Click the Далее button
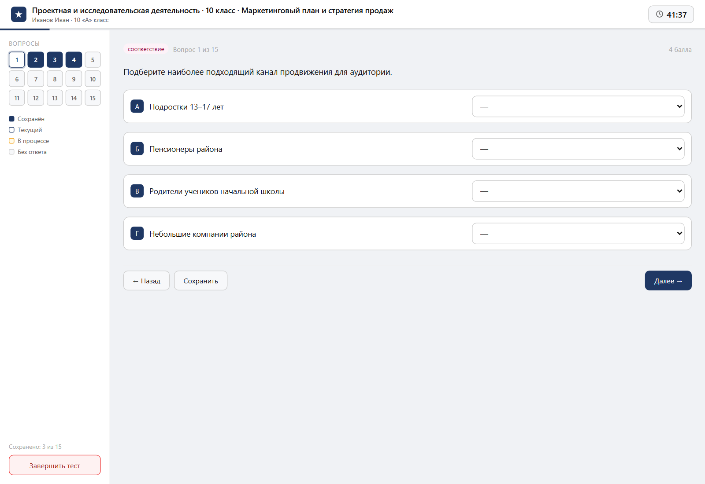The width and height of the screenshot is (705, 484). point(668,281)
